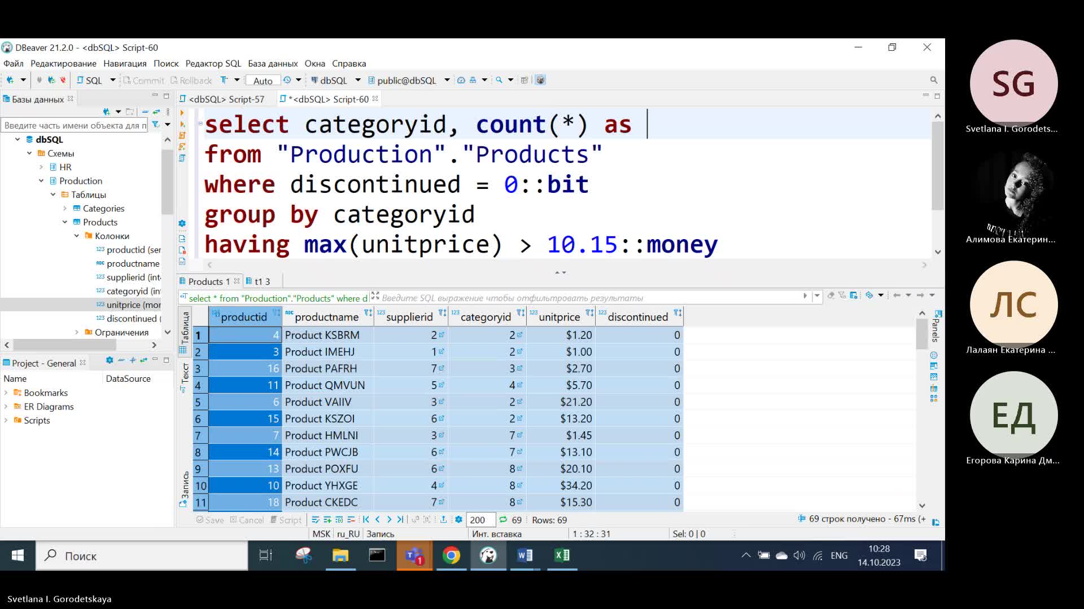
Task: Toggle the Panels side button in results
Action: point(936,326)
